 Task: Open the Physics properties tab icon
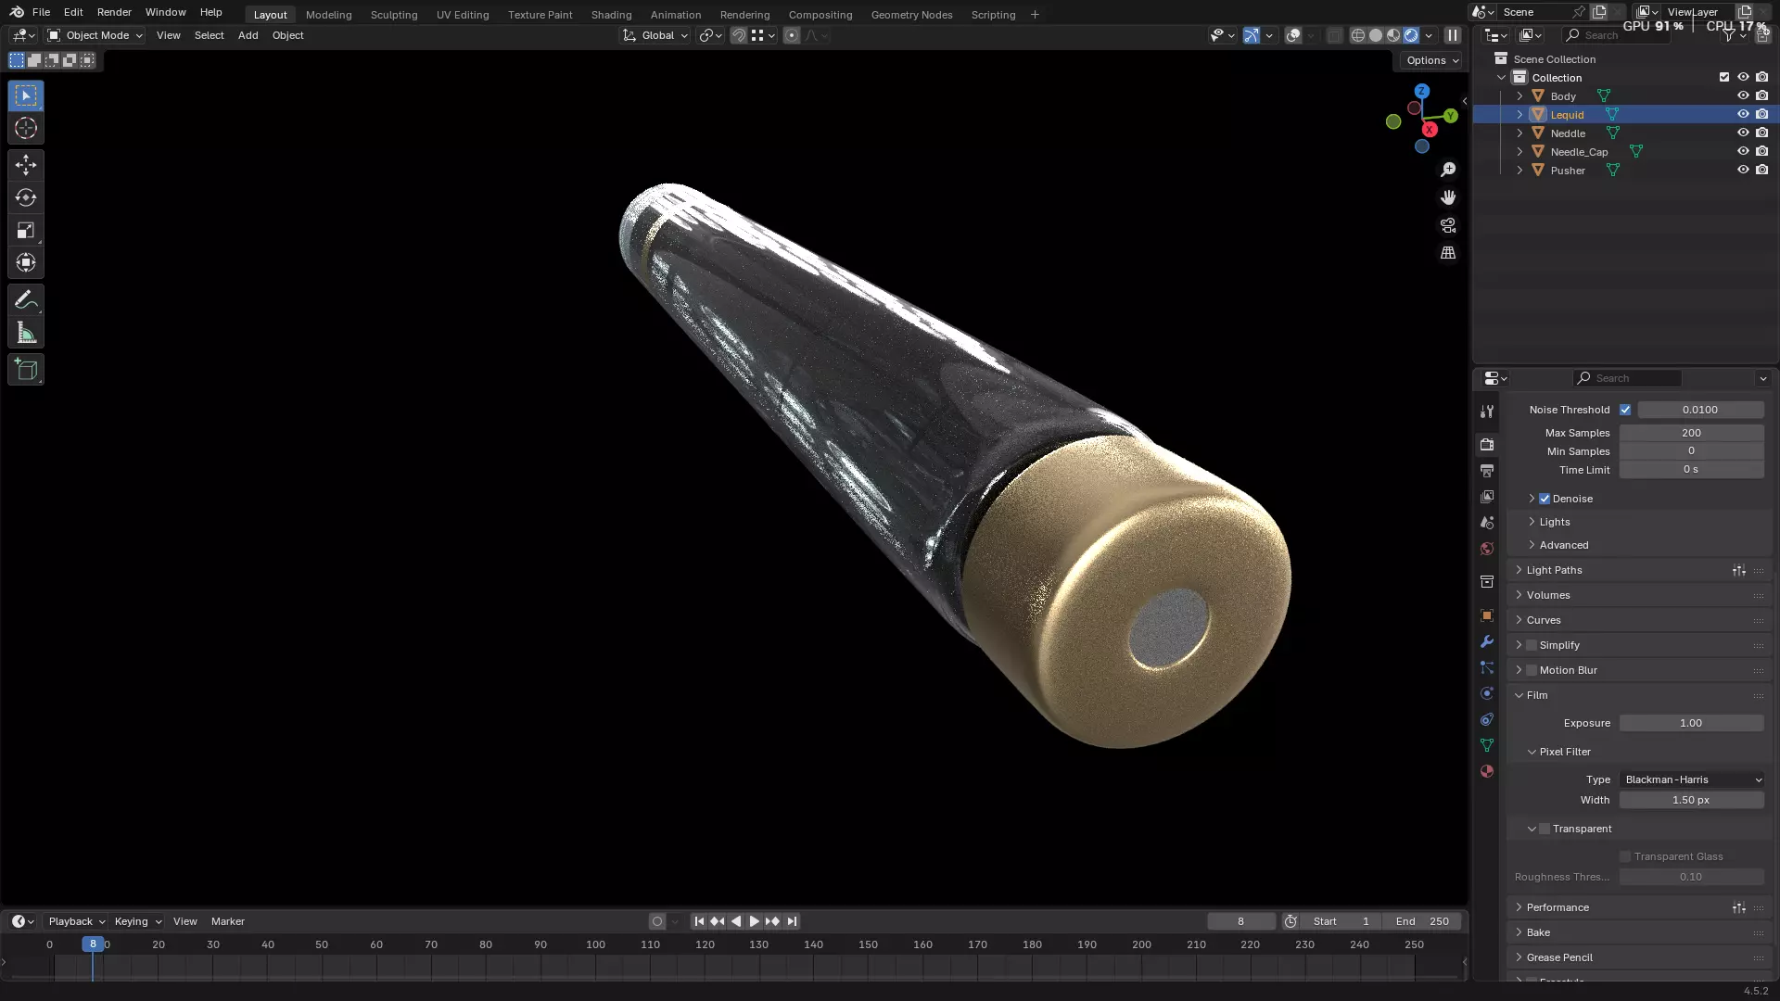click(1487, 693)
